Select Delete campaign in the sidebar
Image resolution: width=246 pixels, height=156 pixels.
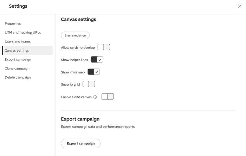(x=18, y=77)
